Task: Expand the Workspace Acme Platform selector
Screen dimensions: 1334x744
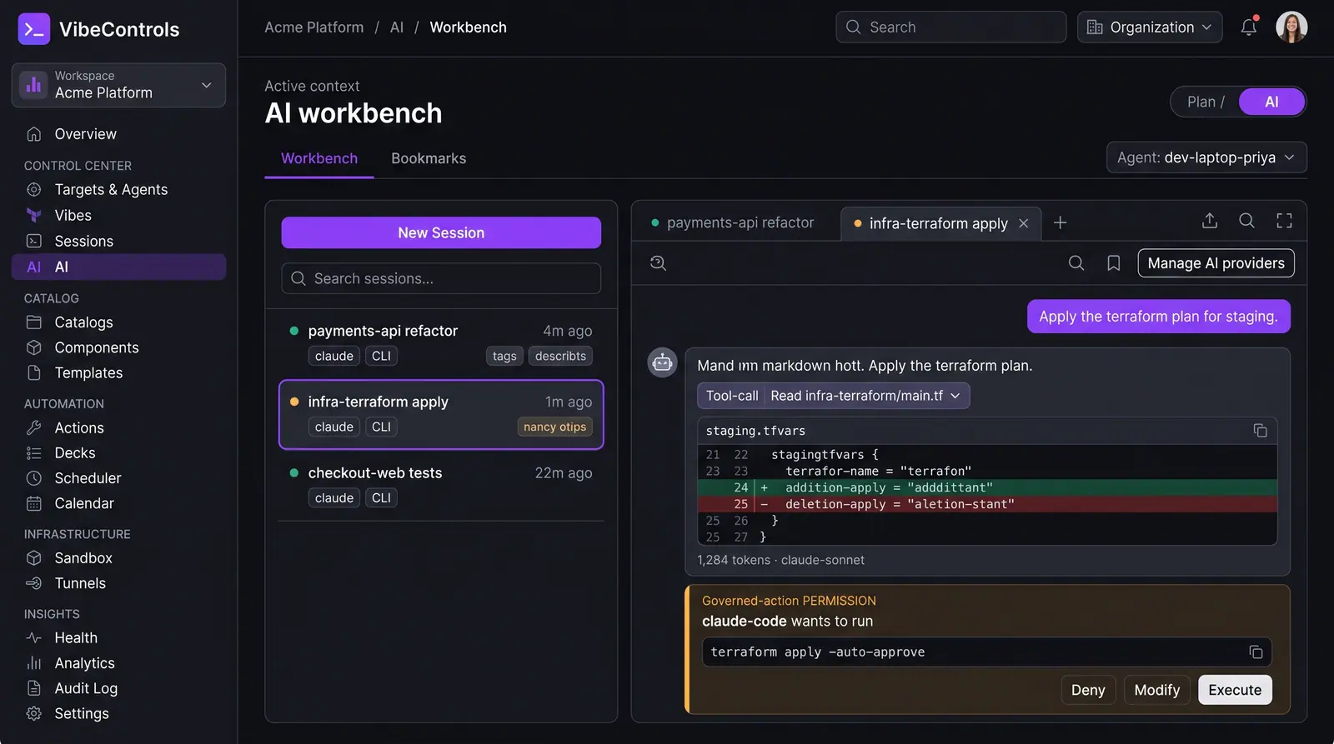Action: click(118, 85)
